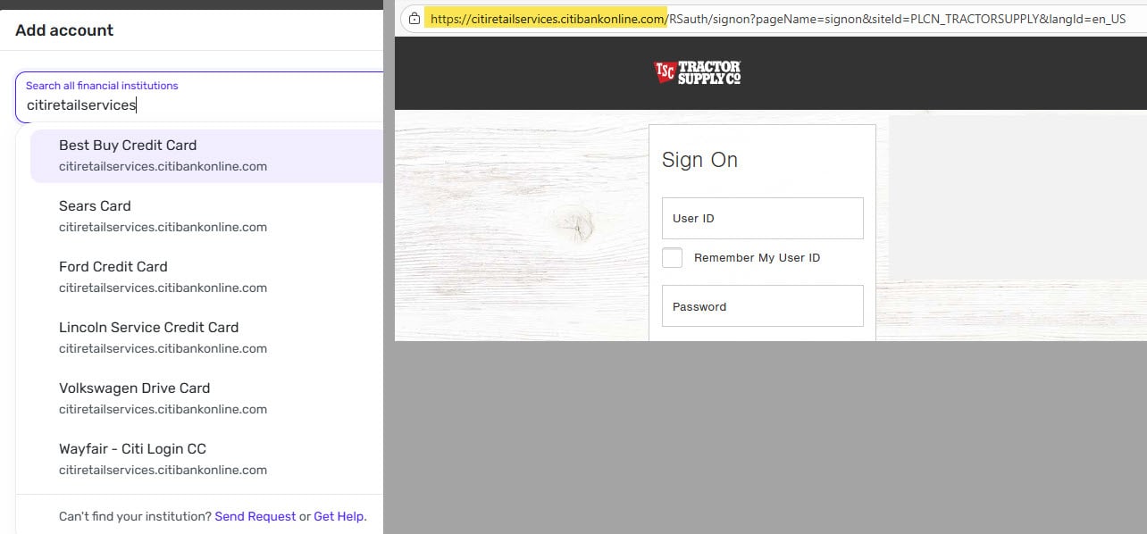Click the URL under Sears Card
Screen dimensions: 1147x534
click(163, 227)
